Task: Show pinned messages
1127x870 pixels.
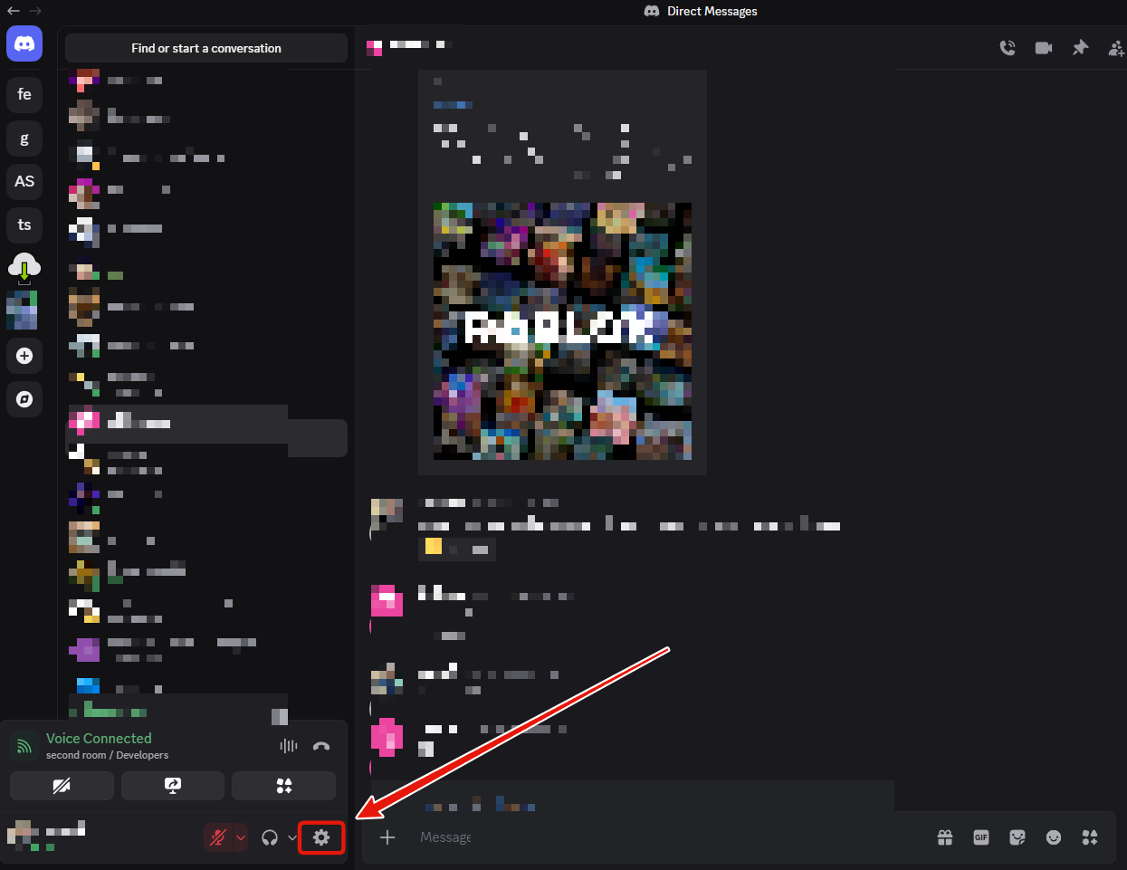Action: pyautogui.click(x=1080, y=48)
